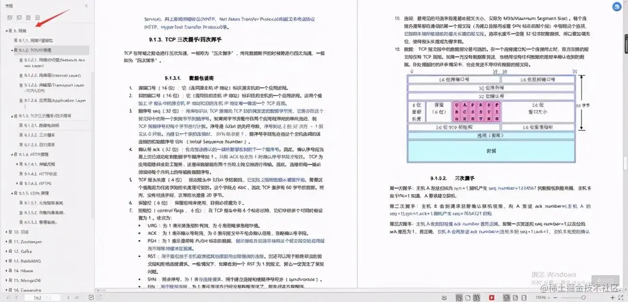
Task: Close the bookmark side panel
Action: tap(86, 6)
